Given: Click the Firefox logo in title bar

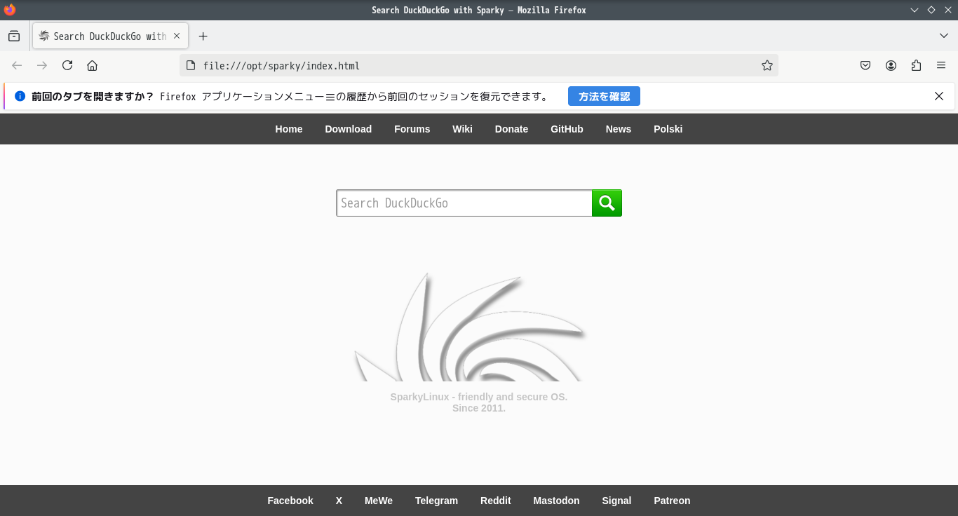Looking at the screenshot, I should 10,10.
